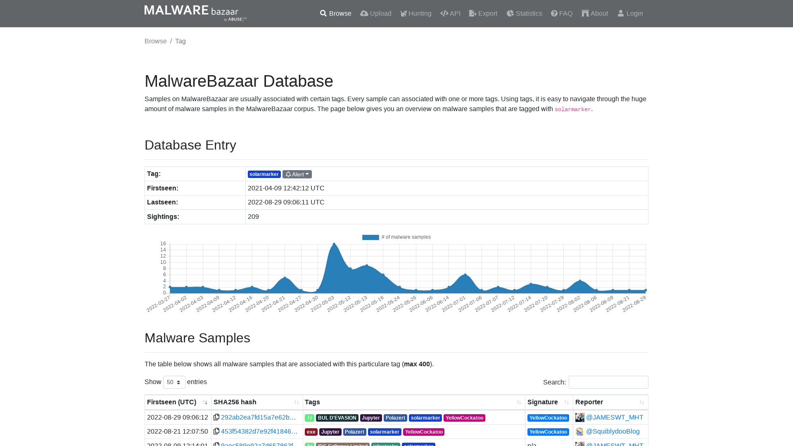Click the 7z tag in first row
This screenshot has width=793, height=446.
[x=309, y=418]
